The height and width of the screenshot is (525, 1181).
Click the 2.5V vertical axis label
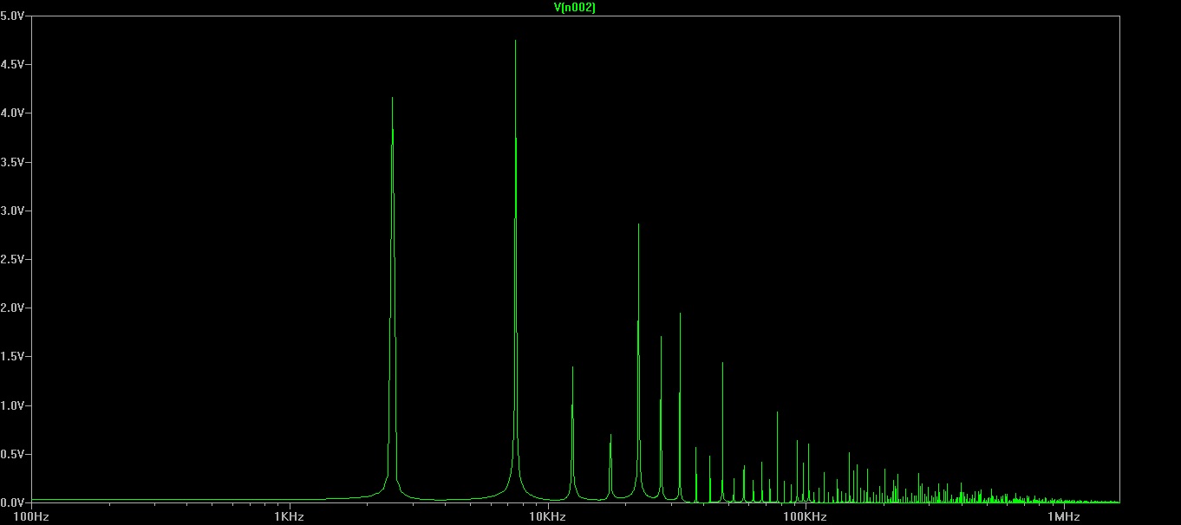pos(12,259)
